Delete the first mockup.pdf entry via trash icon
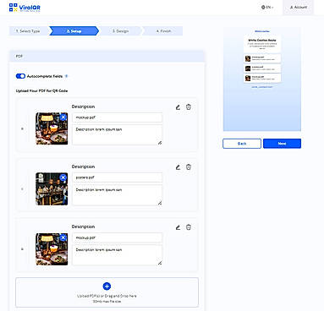The height and width of the screenshot is (311, 324). [189, 106]
